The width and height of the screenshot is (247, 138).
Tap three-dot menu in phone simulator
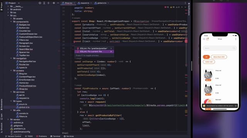pos(236,39)
